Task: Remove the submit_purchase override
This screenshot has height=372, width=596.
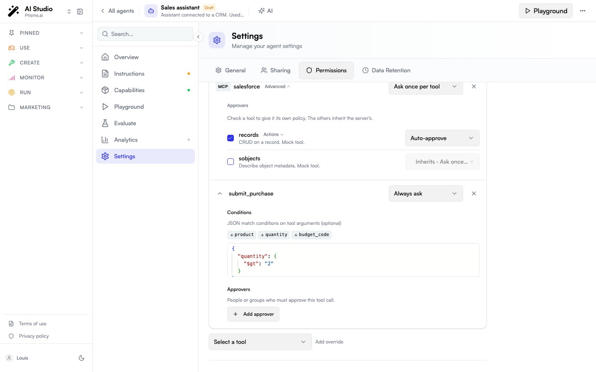Action: point(474,193)
